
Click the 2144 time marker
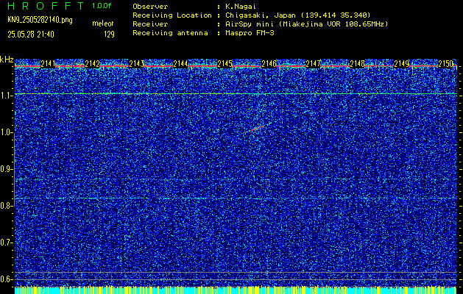180,64
